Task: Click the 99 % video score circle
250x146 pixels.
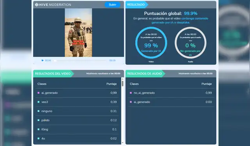Action: [x=151, y=43]
